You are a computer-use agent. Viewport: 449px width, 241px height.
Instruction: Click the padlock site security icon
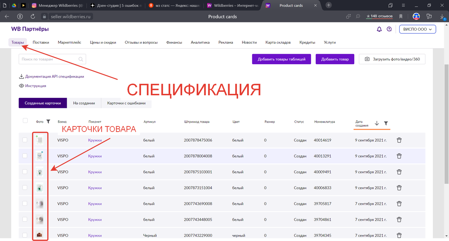[44, 16]
